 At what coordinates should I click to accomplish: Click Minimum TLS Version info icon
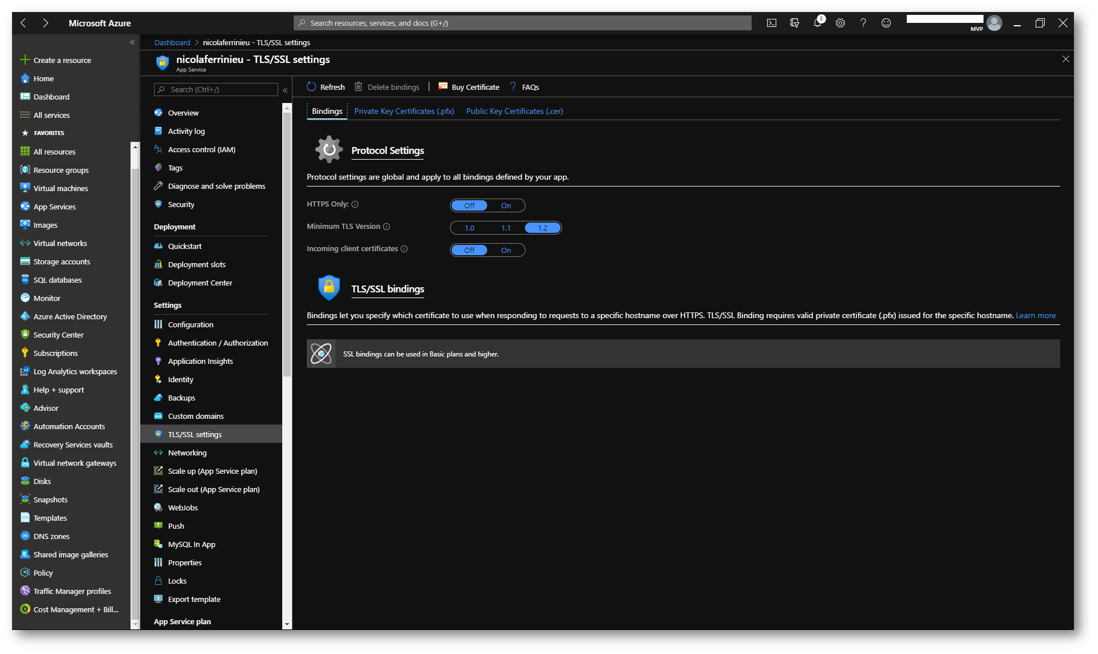click(x=386, y=227)
